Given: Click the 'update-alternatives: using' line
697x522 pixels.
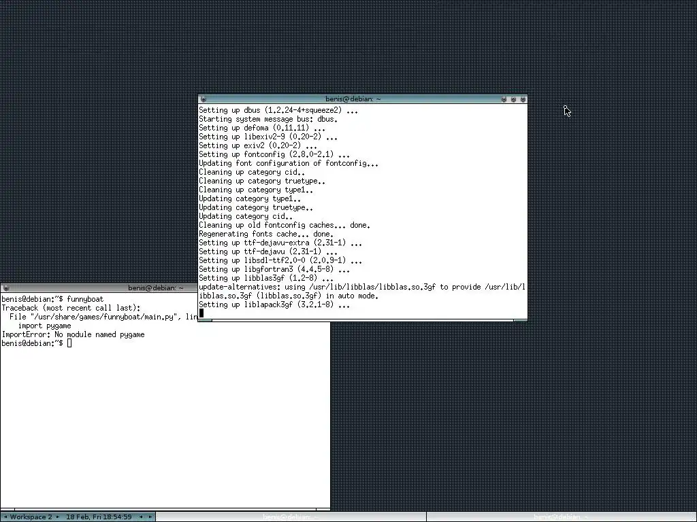Looking at the screenshot, I should click(x=362, y=288).
